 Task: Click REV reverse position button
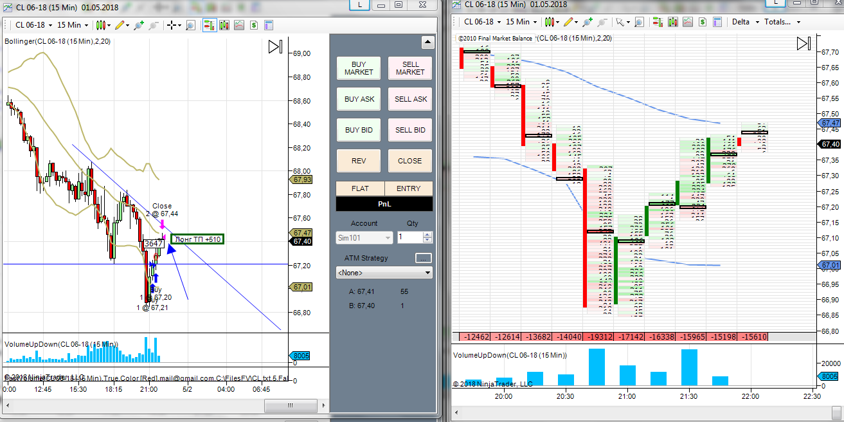click(358, 161)
